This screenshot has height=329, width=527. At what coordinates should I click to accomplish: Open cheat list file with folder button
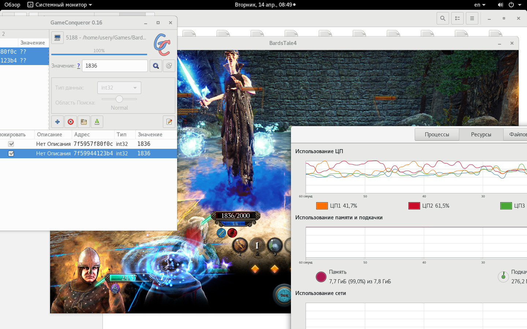coord(84,122)
